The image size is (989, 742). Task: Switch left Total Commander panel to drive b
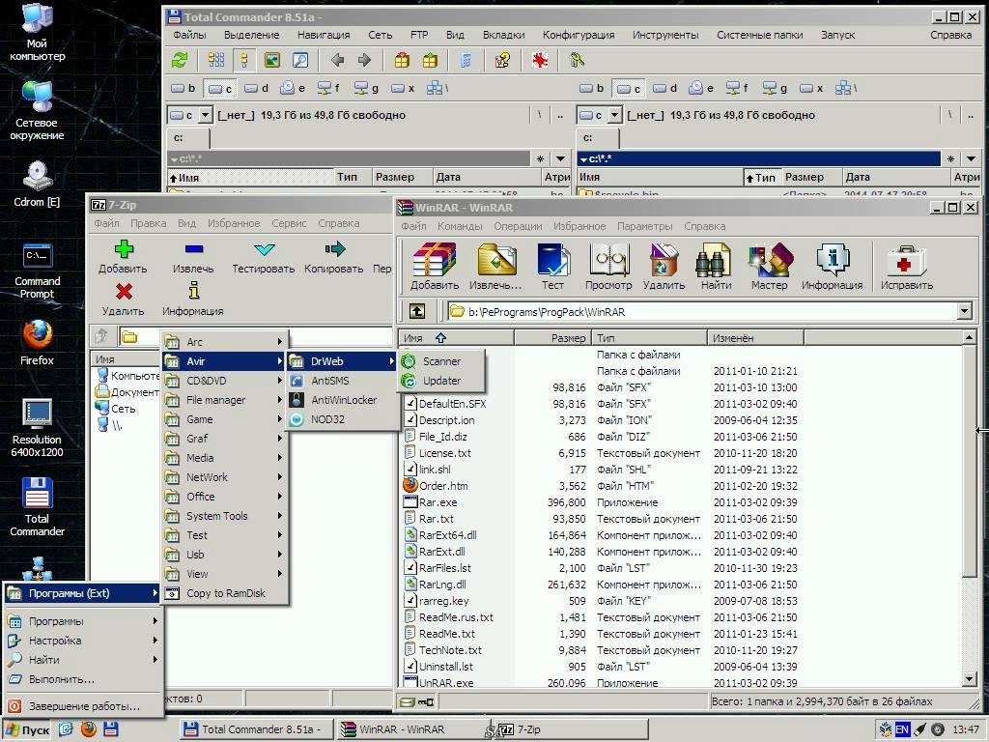point(183,88)
